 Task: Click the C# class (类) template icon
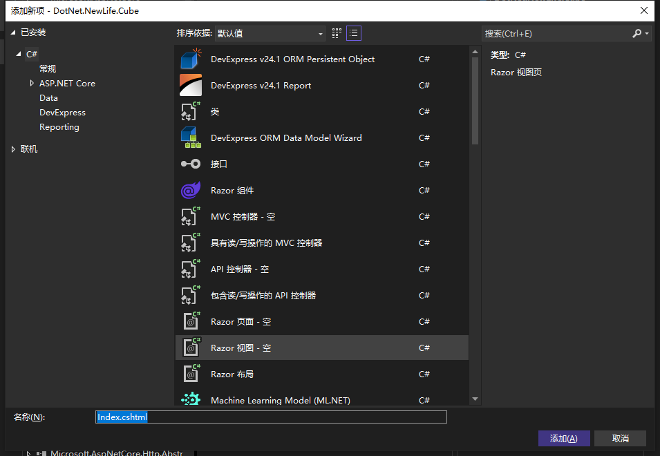tap(191, 111)
